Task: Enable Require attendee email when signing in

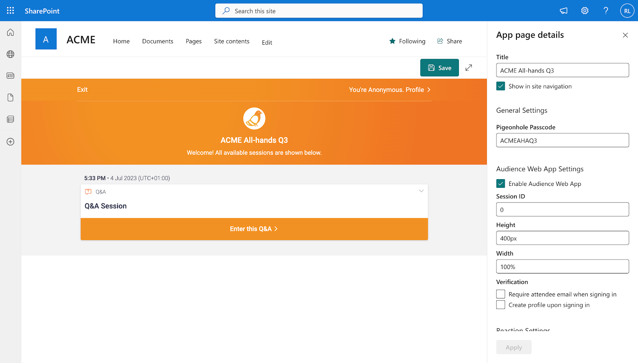Action: (x=500, y=294)
